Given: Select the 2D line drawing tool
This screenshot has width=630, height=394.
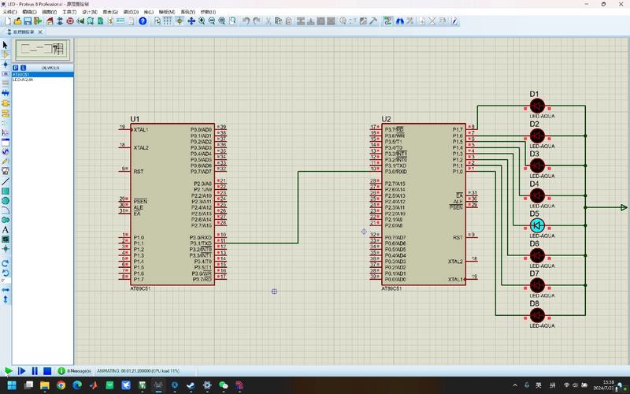Looking at the screenshot, I should coord(6,182).
